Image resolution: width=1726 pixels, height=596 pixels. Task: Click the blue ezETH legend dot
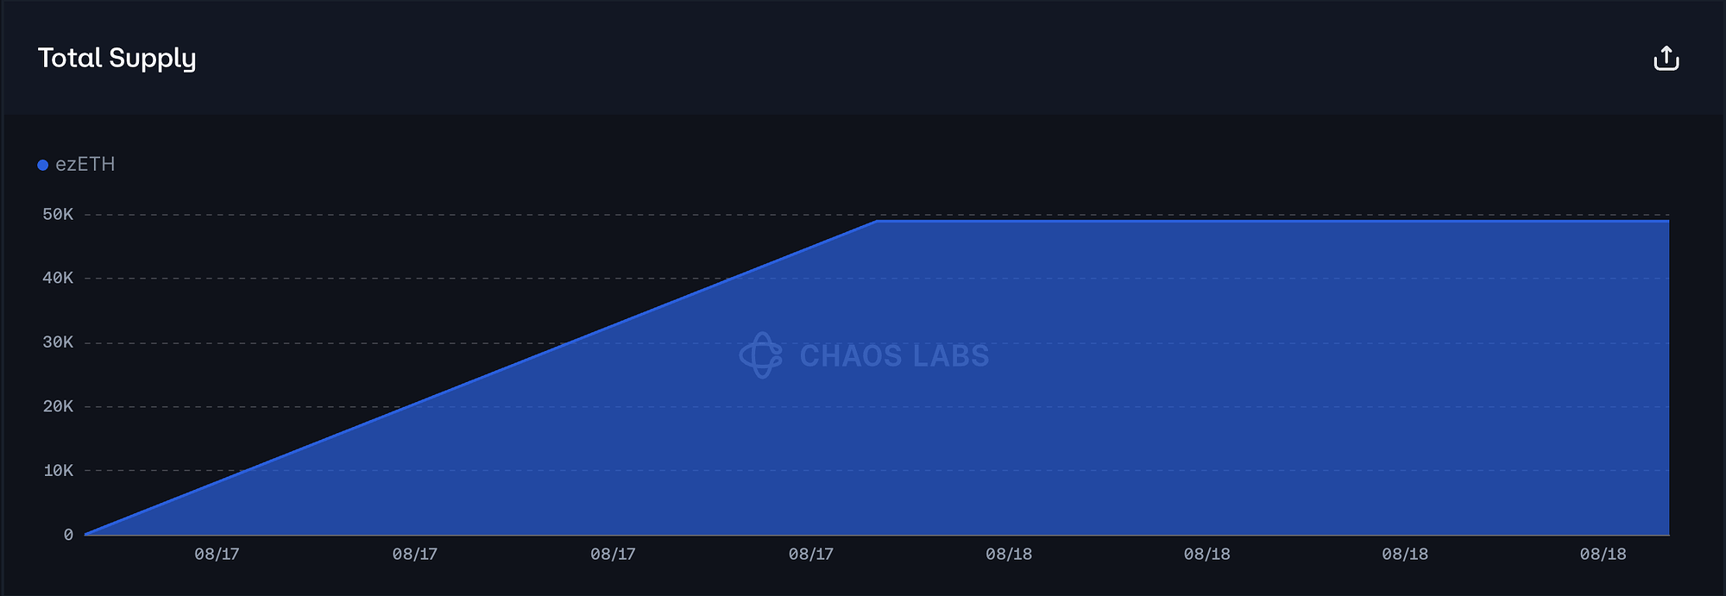point(42,165)
